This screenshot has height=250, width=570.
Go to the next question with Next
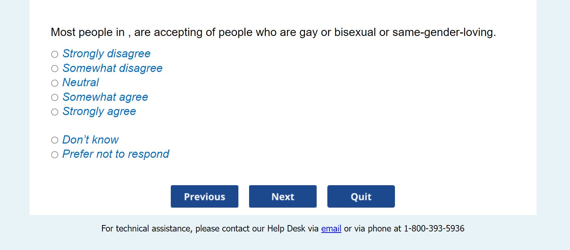click(283, 196)
